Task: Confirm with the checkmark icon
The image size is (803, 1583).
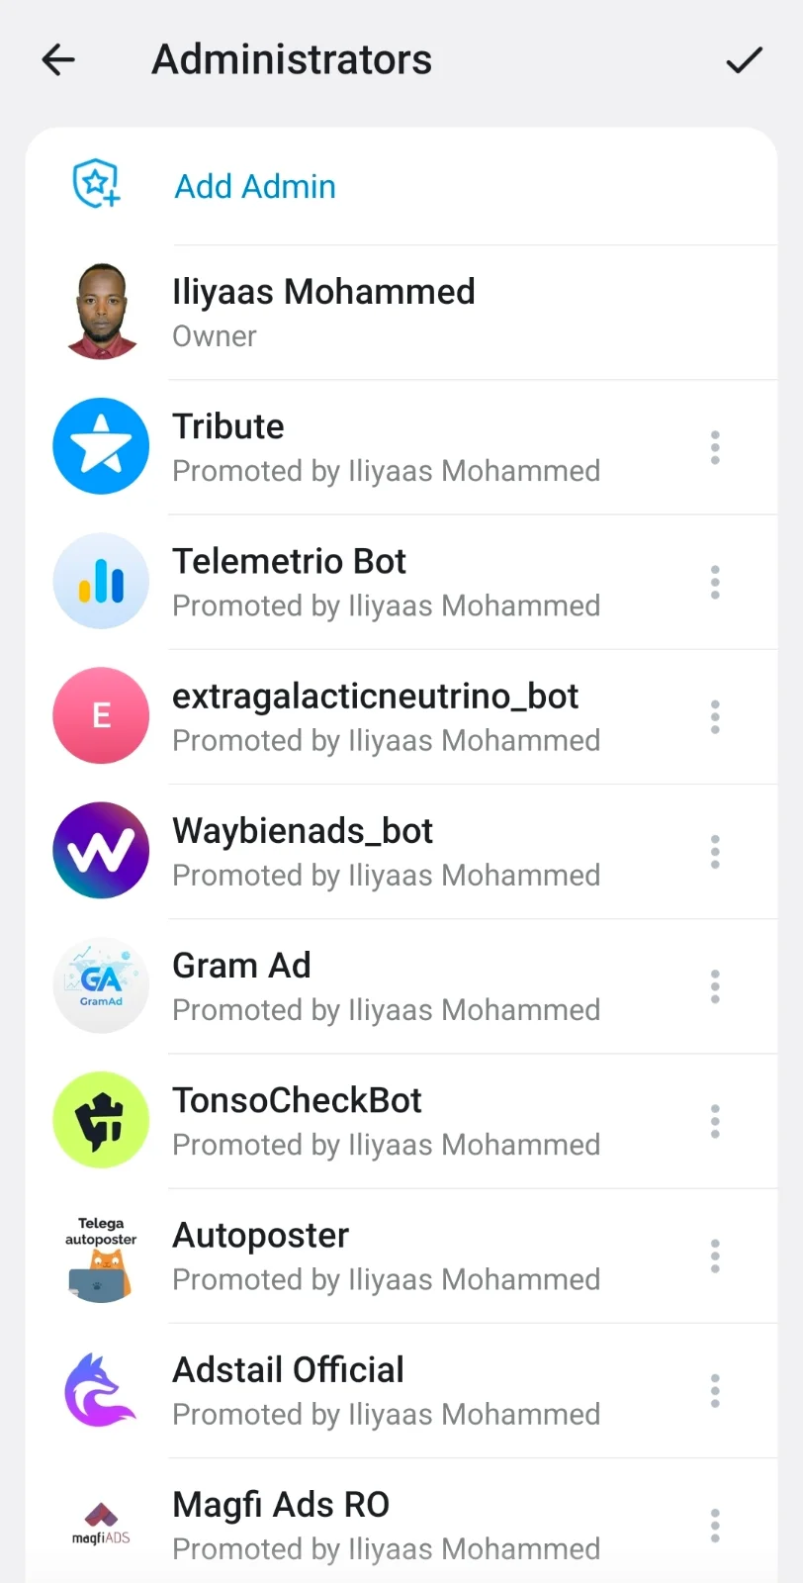Action: [x=744, y=60]
